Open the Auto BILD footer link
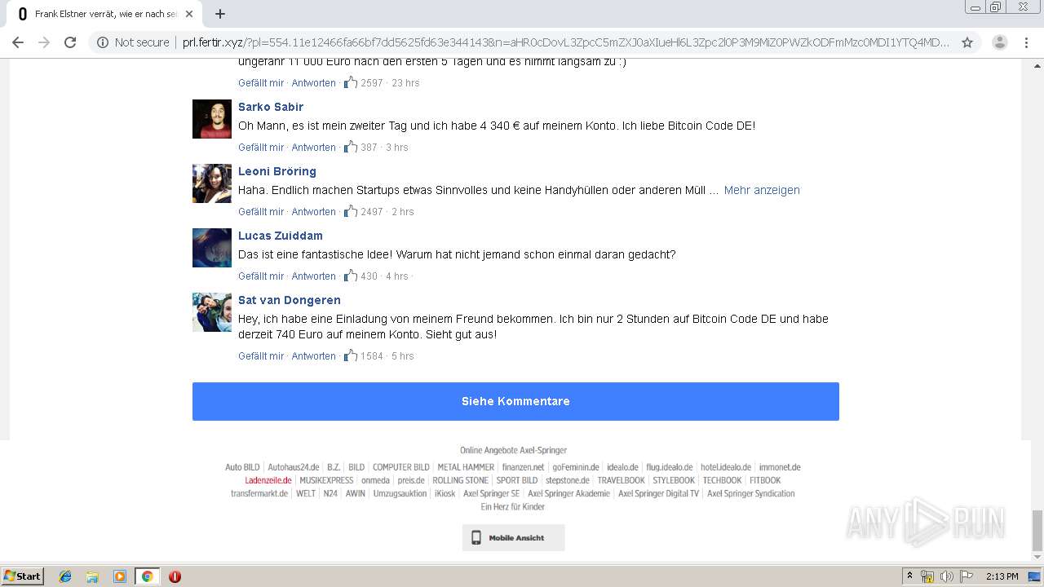 click(242, 467)
